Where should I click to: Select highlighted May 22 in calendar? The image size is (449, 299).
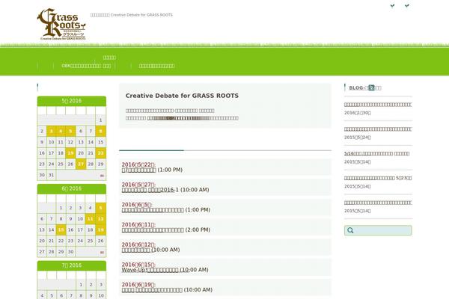pyautogui.click(x=100, y=153)
